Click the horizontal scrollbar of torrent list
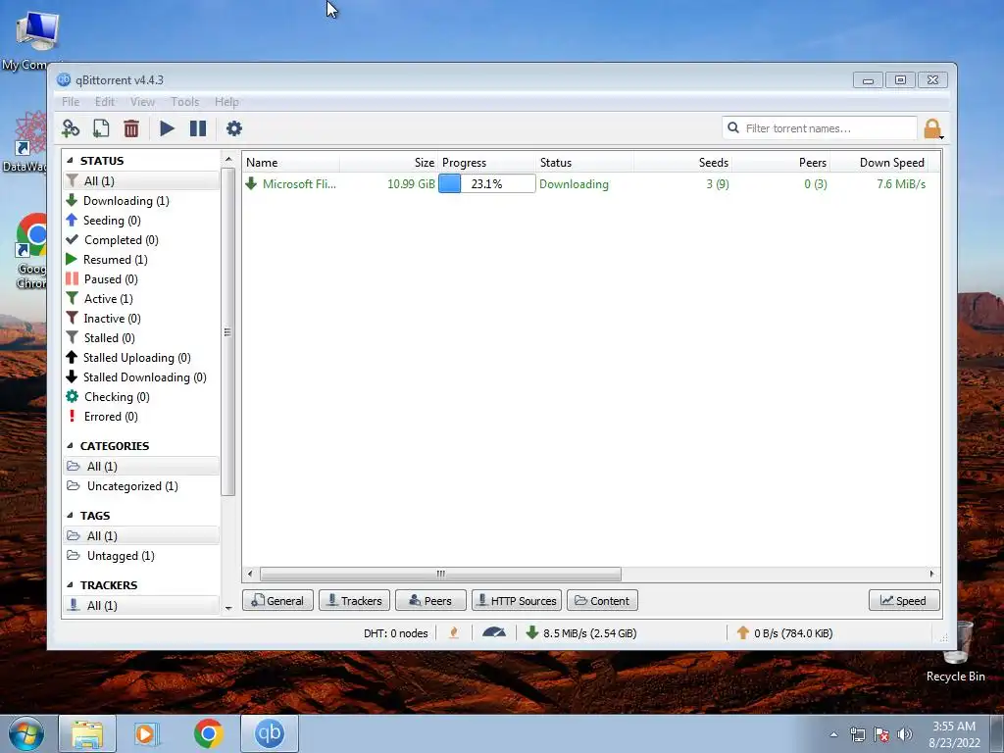The width and height of the screenshot is (1004, 753). click(x=440, y=574)
